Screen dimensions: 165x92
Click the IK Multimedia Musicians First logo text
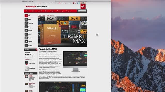point(37,7)
